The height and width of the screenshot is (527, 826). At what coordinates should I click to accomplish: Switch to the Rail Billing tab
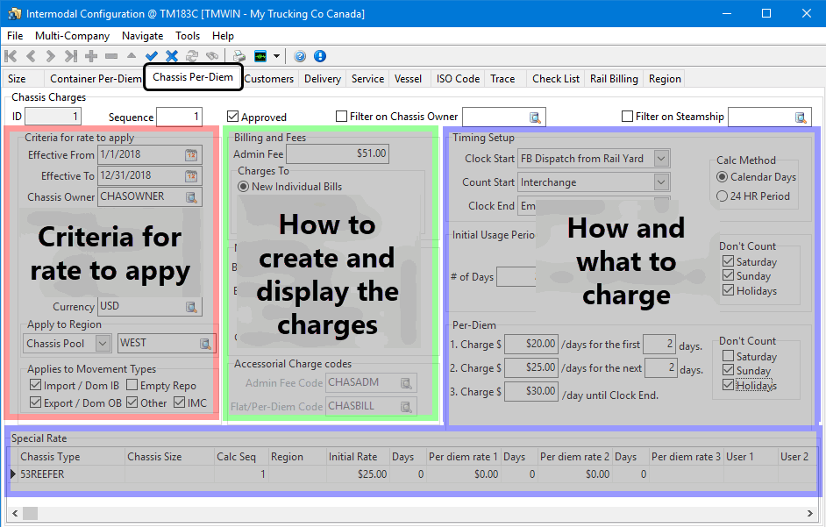tap(614, 78)
